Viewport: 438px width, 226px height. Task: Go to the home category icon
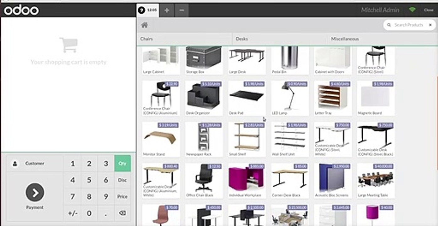[x=144, y=25]
